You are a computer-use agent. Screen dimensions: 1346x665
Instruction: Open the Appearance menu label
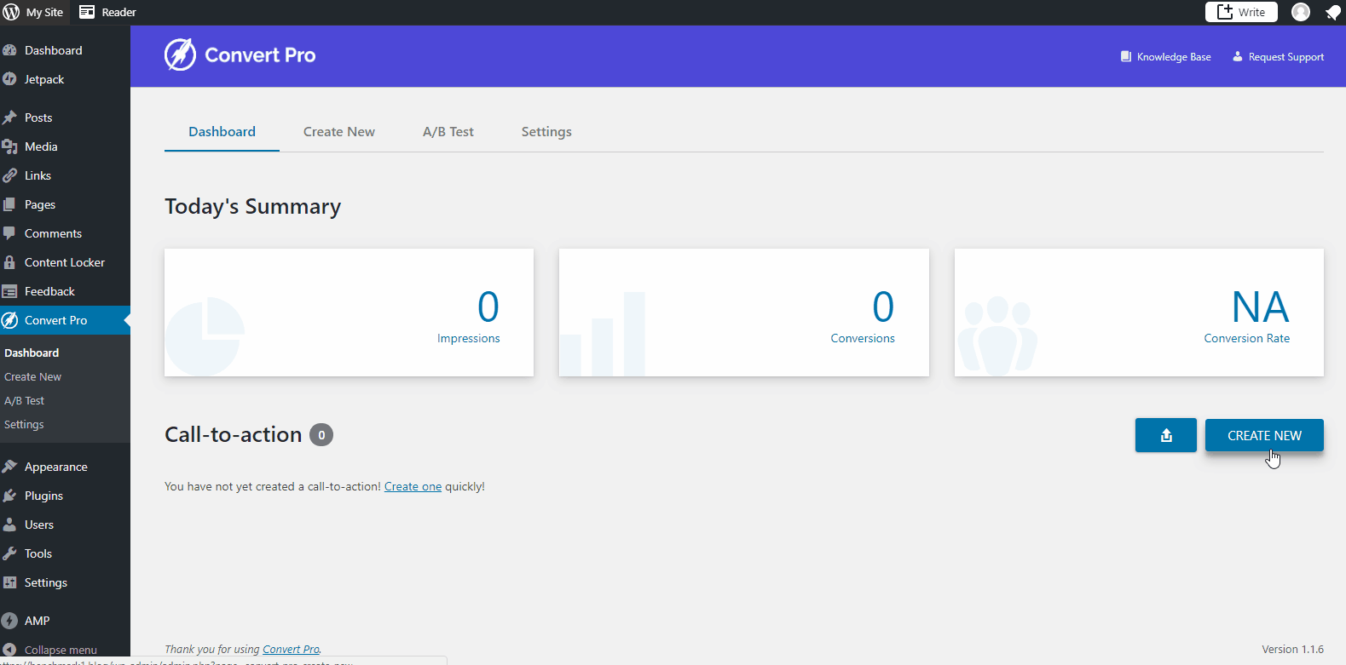pos(56,467)
